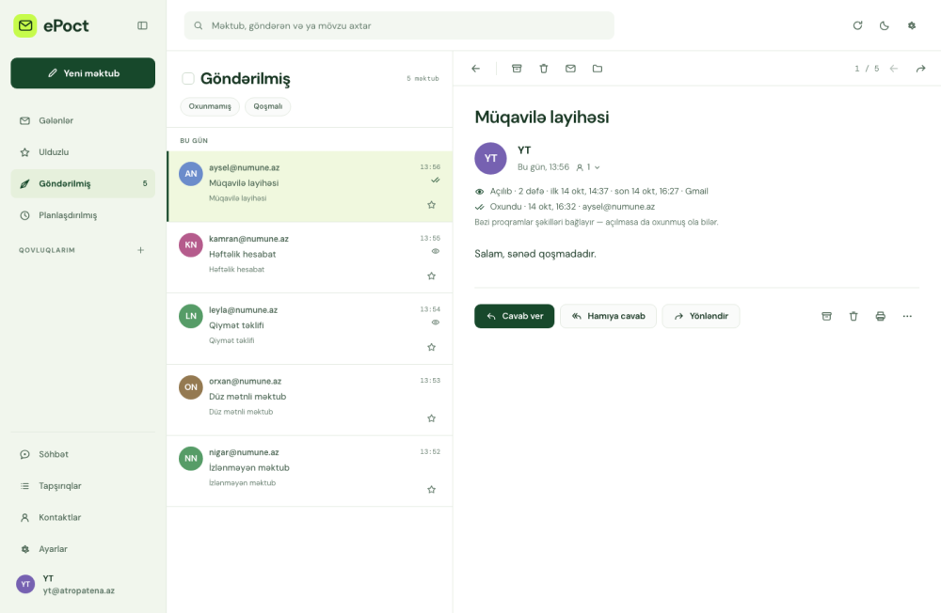Click the top-right settings gear icon
941x613 pixels.
(912, 25)
